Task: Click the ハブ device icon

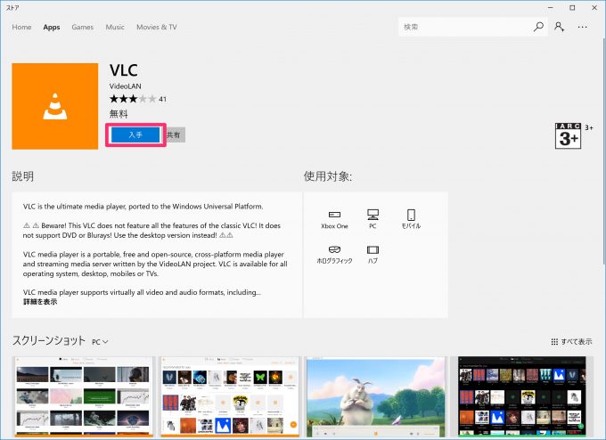Action: 373,249
